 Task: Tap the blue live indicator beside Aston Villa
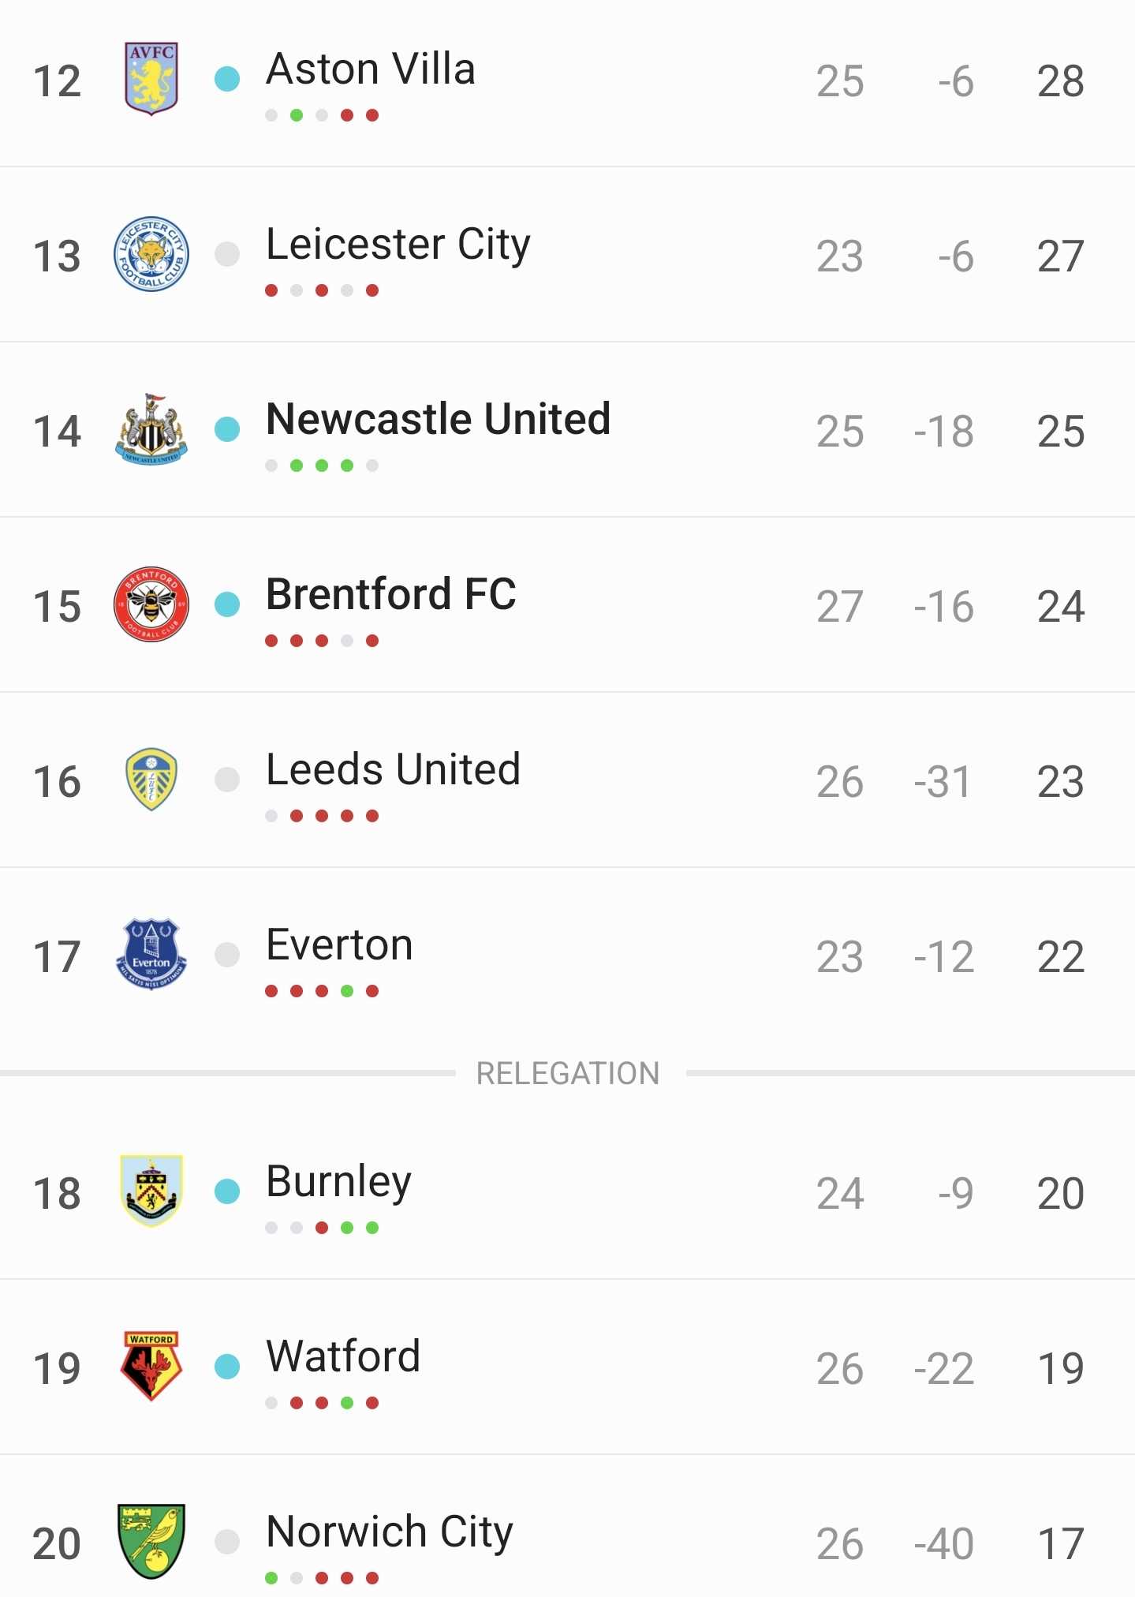(227, 79)
